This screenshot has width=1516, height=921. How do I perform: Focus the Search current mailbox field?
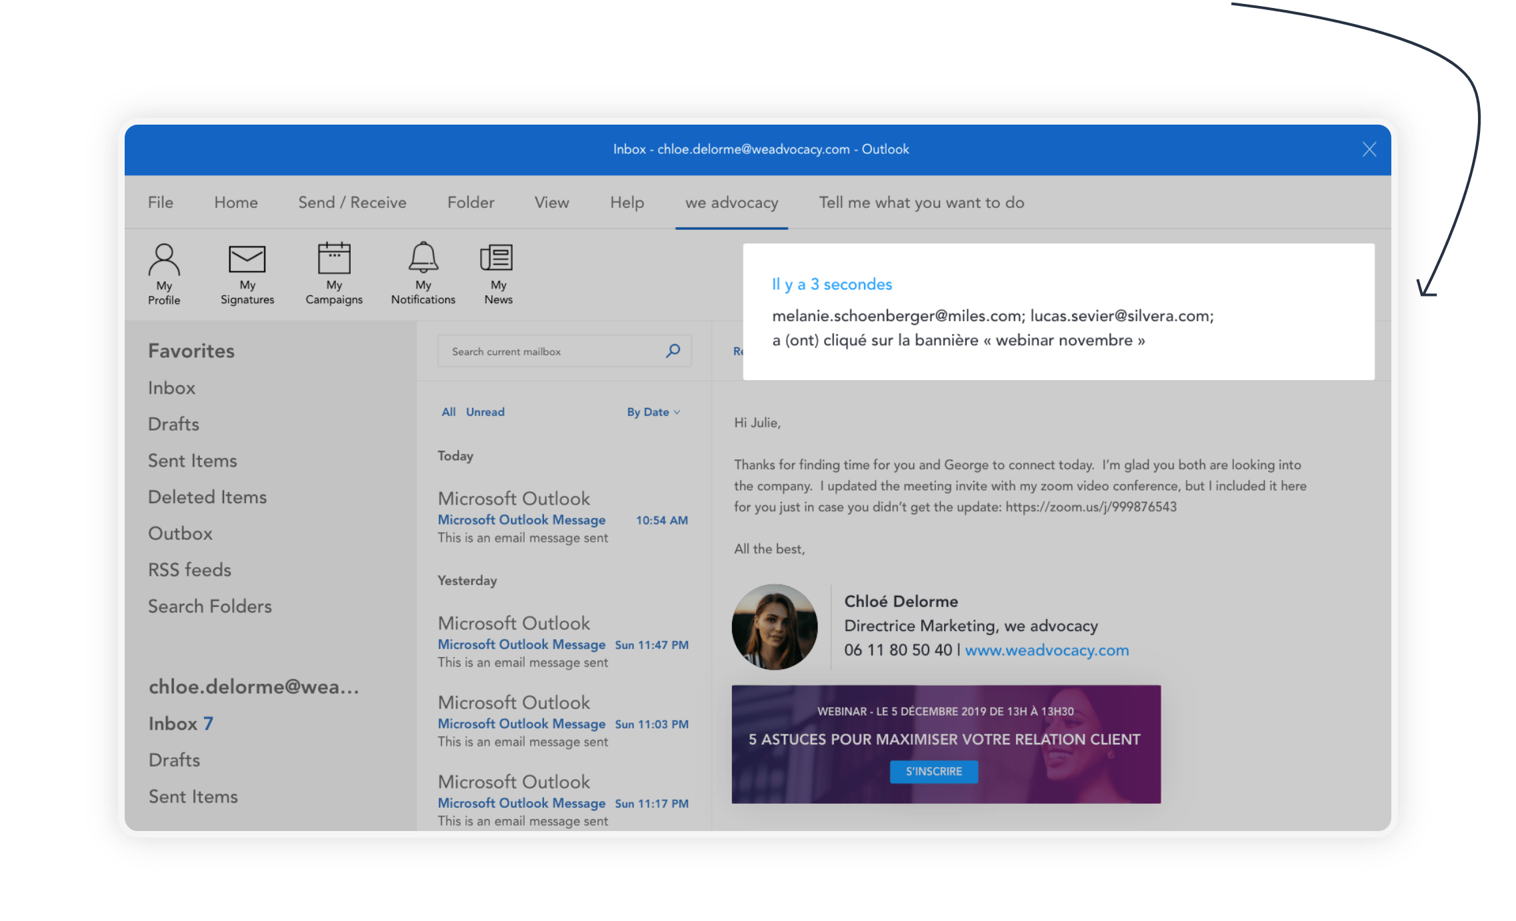click(x=564, y=351)
